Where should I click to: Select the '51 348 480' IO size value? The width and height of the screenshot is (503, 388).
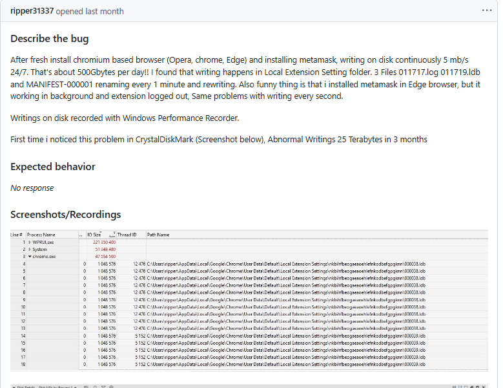pos(105,249)
